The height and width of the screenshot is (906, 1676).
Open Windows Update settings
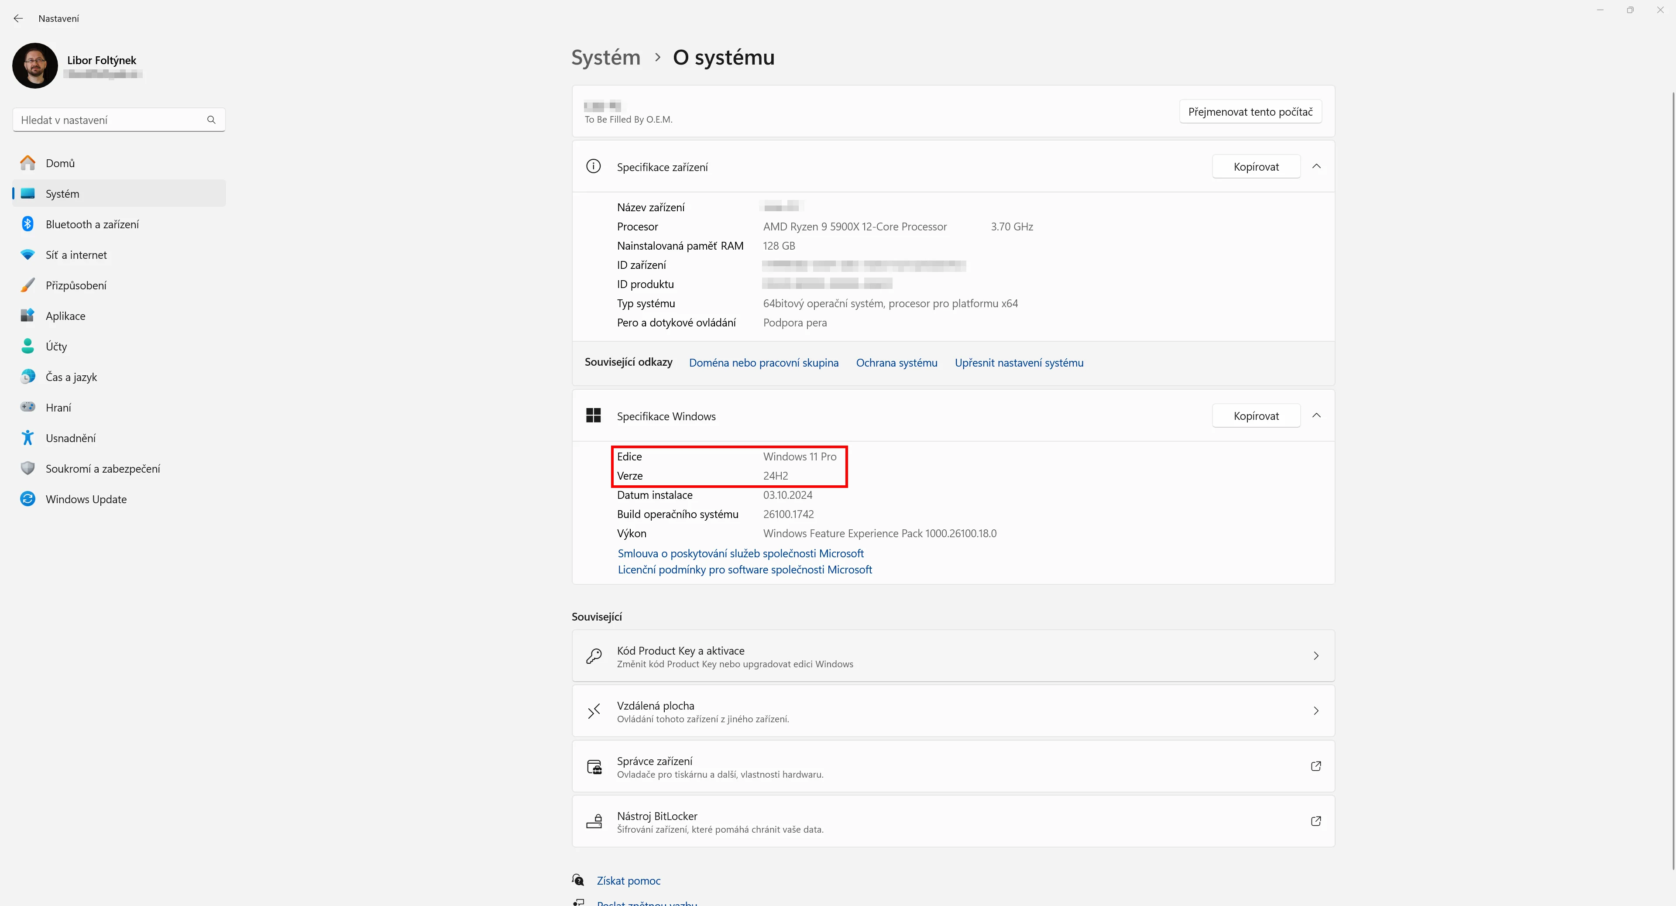119,499
